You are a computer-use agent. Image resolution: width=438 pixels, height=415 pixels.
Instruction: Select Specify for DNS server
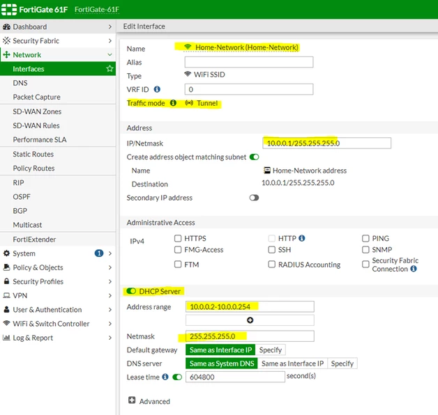click(x=342, y=363)
